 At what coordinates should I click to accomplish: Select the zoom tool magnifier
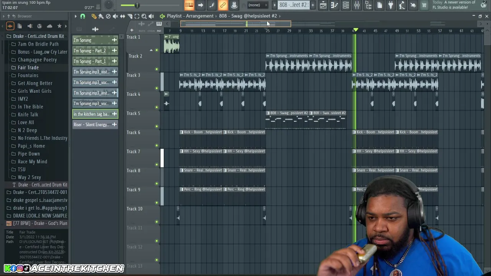point(144,16)
